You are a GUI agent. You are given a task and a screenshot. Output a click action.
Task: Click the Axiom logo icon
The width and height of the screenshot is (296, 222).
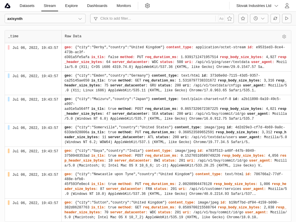coord(8,6)
